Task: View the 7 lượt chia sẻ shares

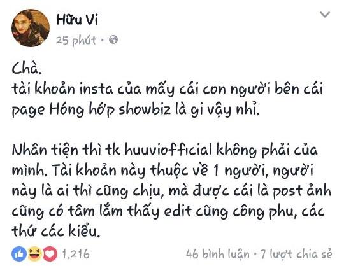Action: (296, 254)
